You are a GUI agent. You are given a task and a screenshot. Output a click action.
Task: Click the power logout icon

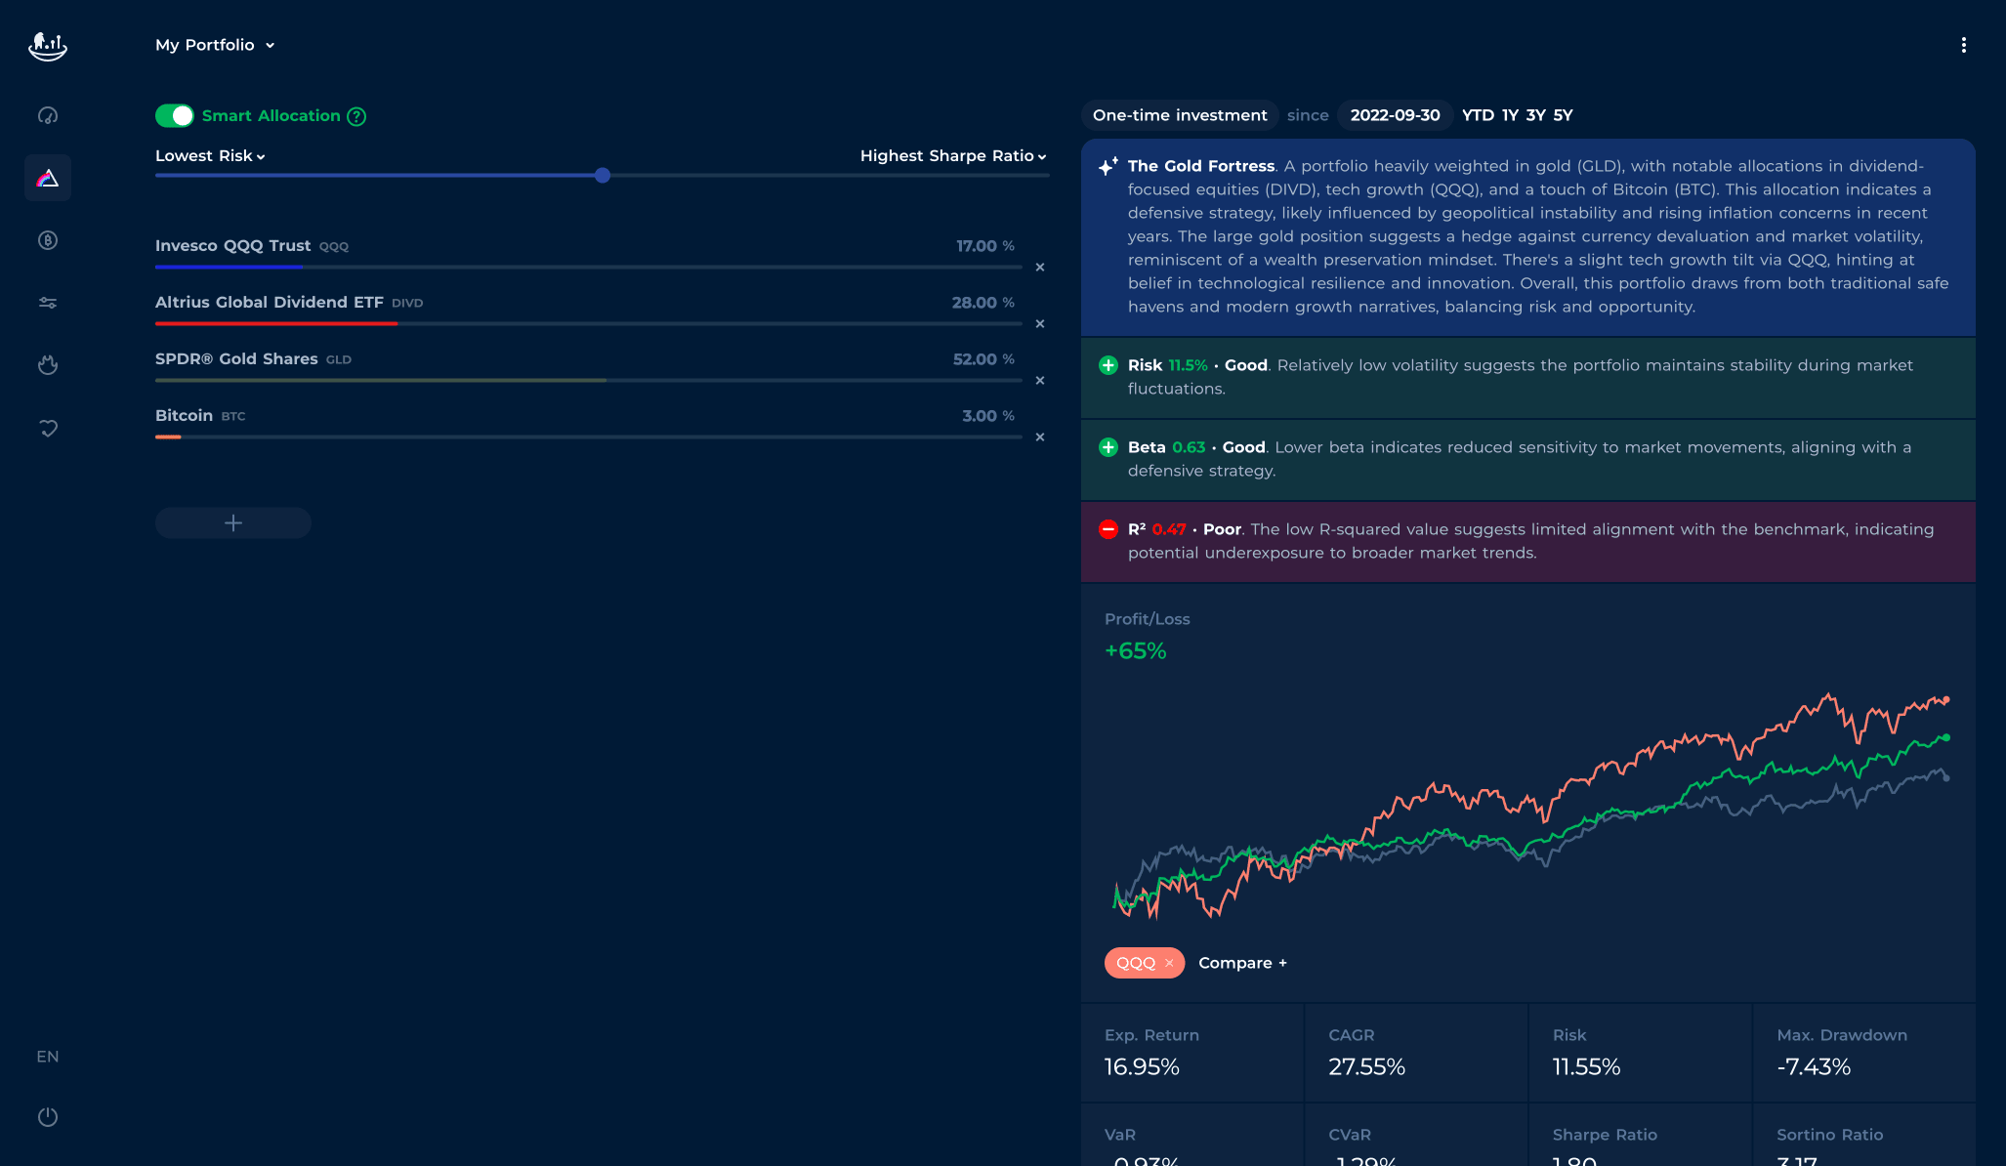click(x=48, y=1116)
